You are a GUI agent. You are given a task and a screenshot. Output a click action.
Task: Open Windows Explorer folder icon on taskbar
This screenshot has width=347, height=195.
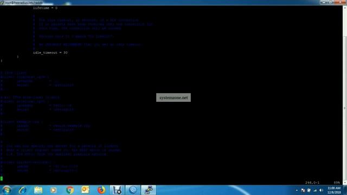pos(38,190)
